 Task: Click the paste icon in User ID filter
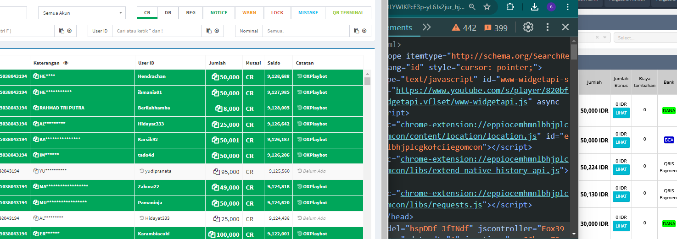pyautogui.click(x=209, y=31)
